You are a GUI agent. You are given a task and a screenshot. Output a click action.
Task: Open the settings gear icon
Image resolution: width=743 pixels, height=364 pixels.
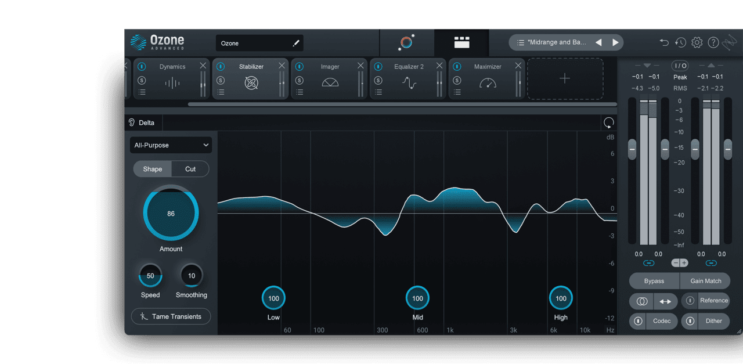697,42
